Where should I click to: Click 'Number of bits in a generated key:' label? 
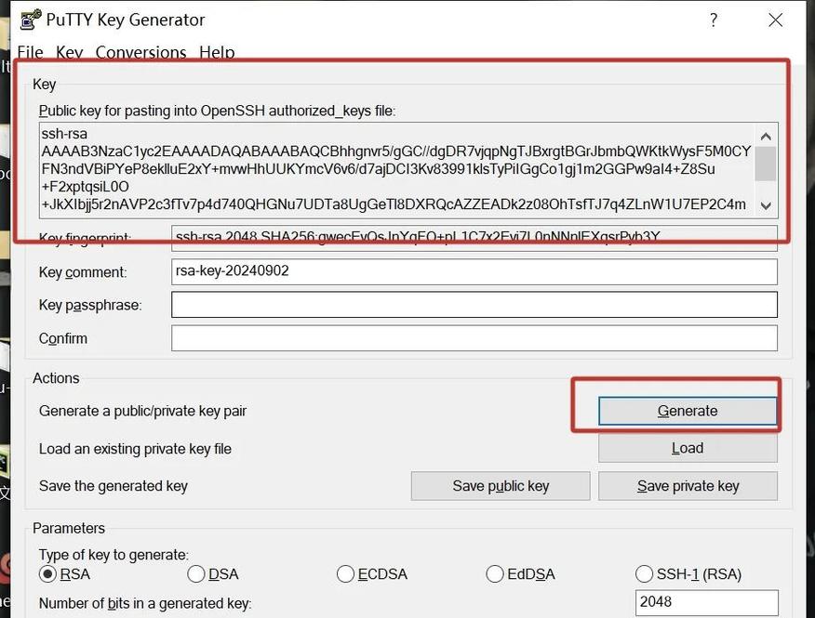pyautogui.click(x=145, y=603)
